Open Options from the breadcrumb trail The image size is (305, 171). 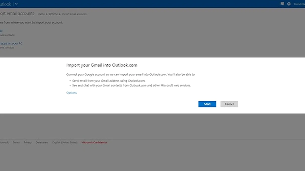pos(53,14)
